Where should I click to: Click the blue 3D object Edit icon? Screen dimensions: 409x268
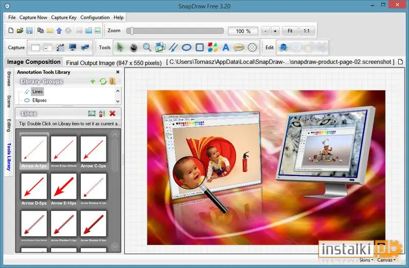[283, 48]
